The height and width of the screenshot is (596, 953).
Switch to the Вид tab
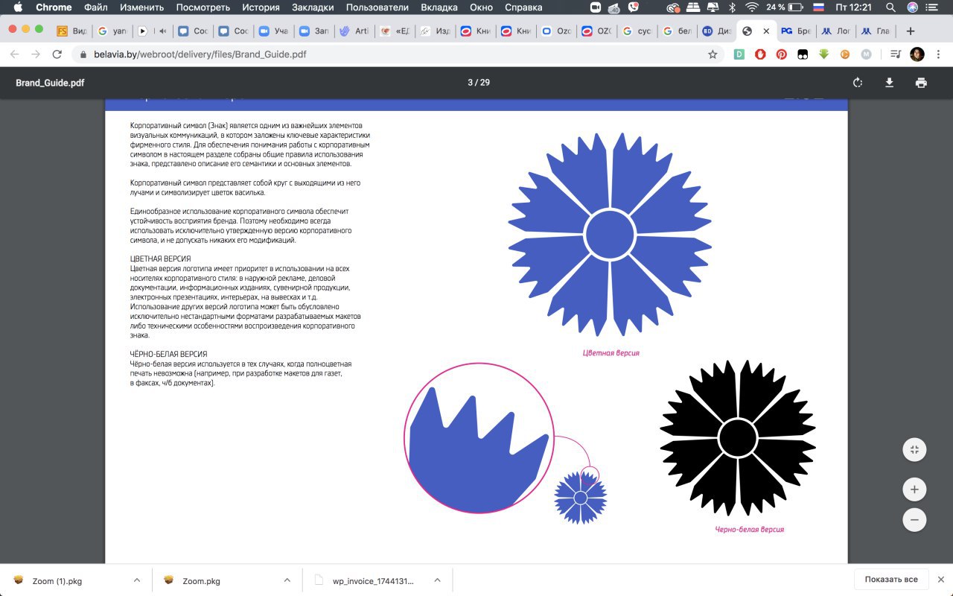pos(72,31)
